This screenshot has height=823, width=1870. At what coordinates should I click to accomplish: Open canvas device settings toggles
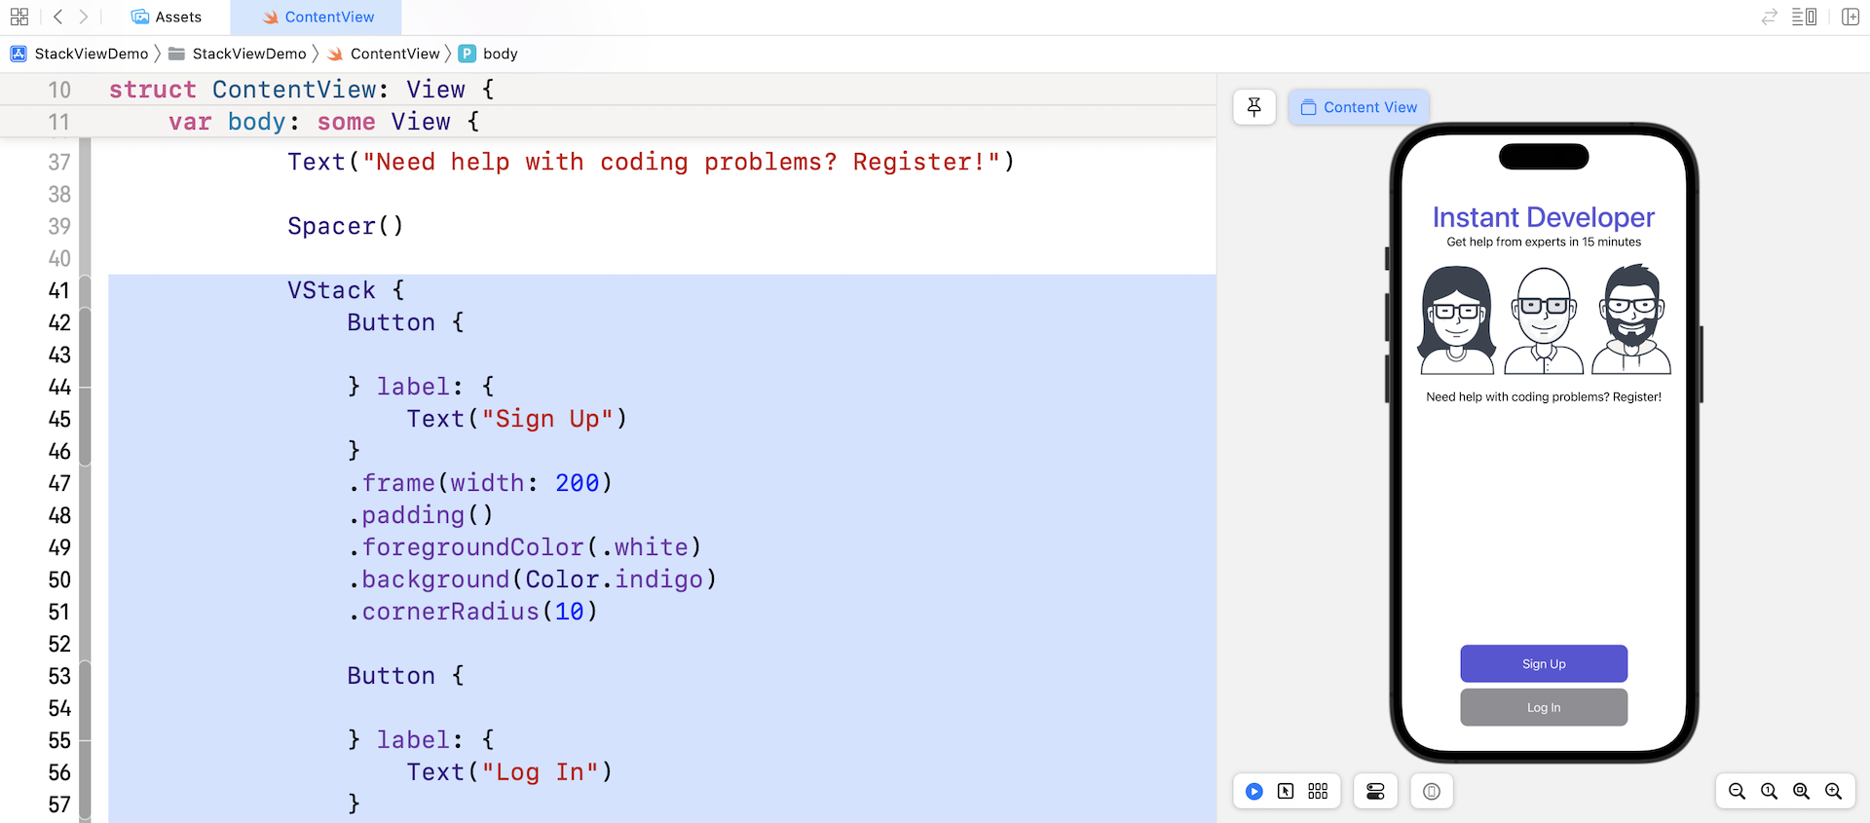coord(1375,792)
